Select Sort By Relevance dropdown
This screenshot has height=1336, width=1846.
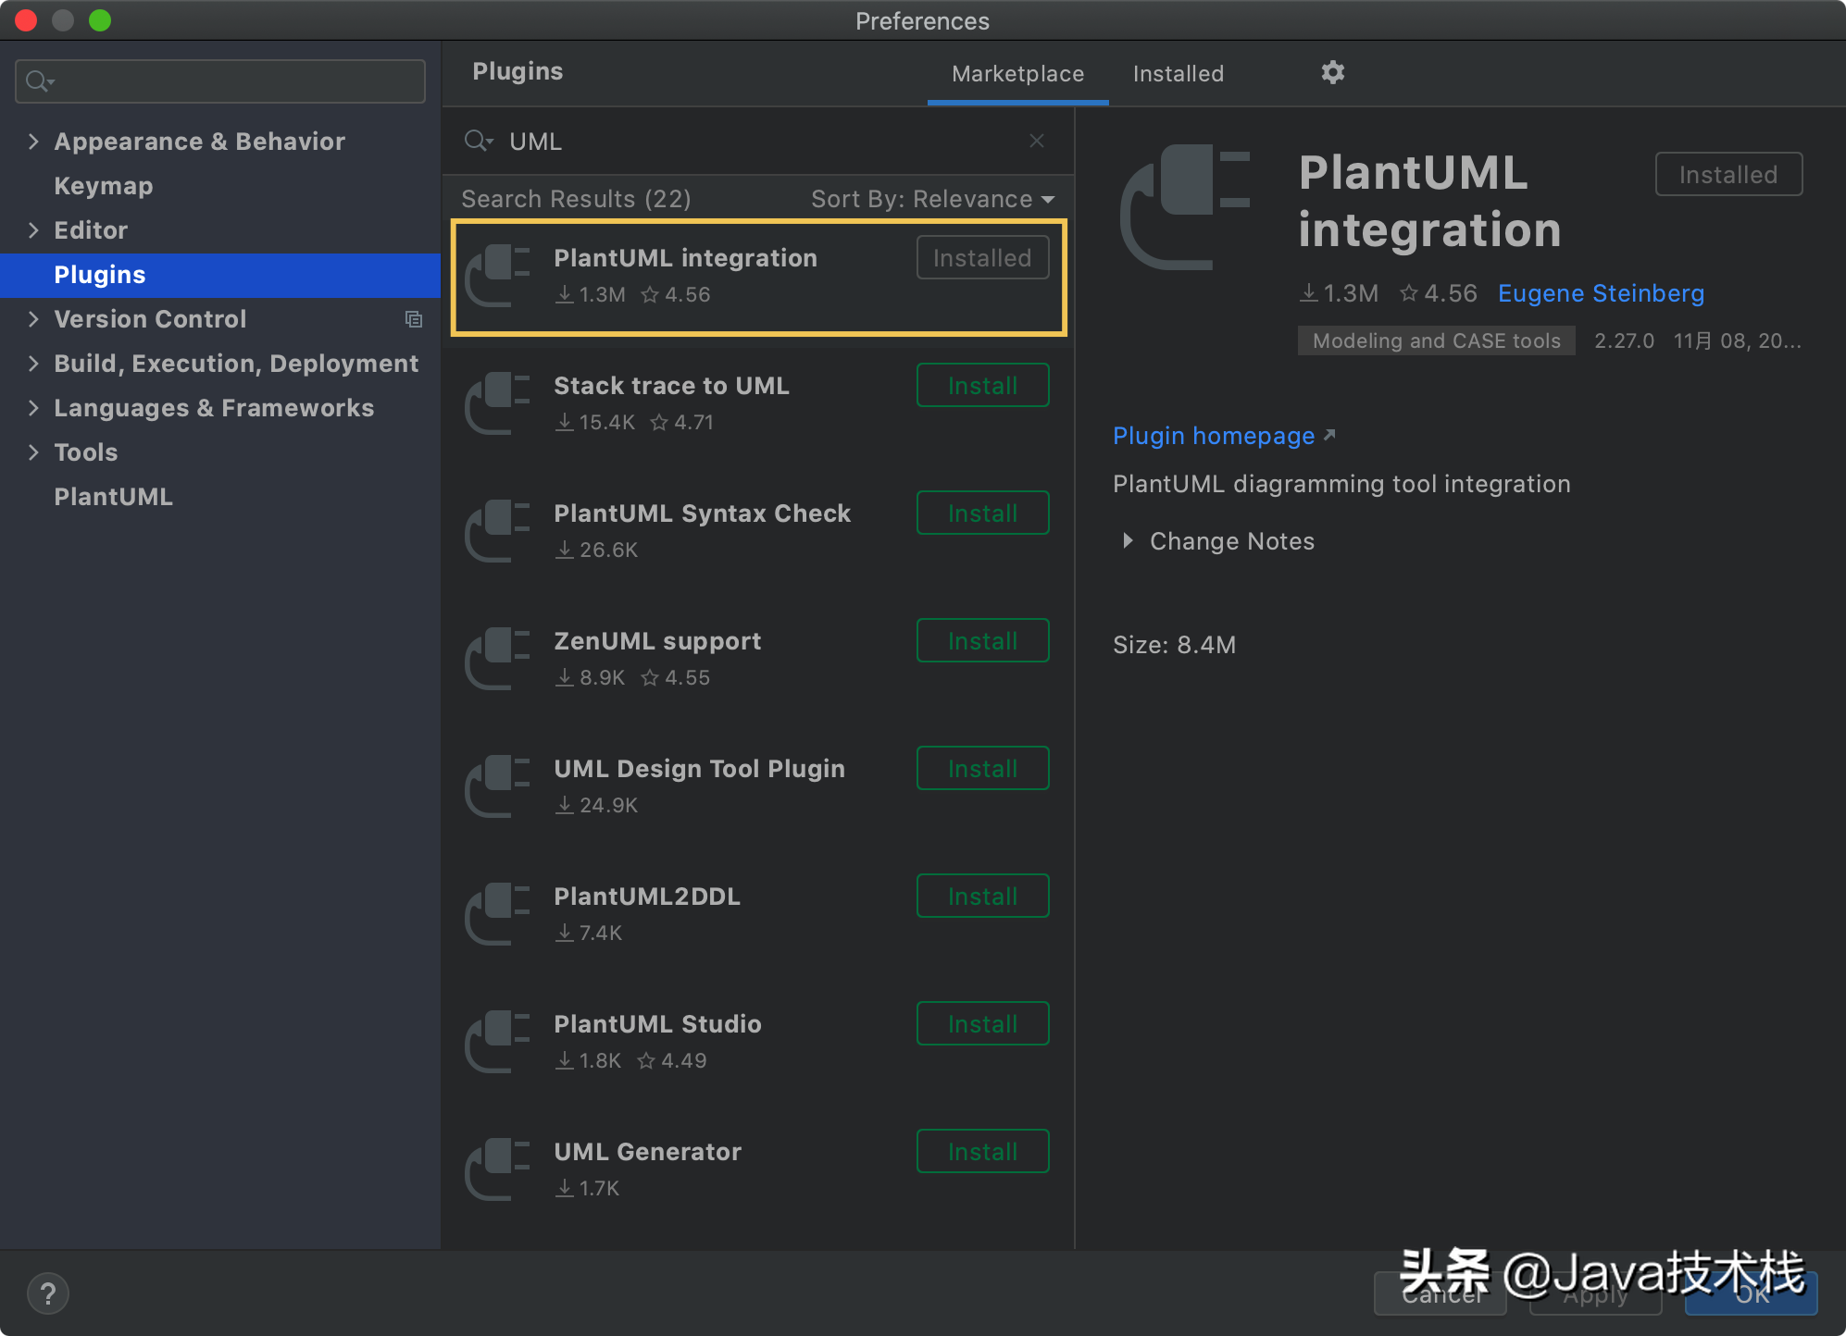pyautogui.click(x=930, y=199)
